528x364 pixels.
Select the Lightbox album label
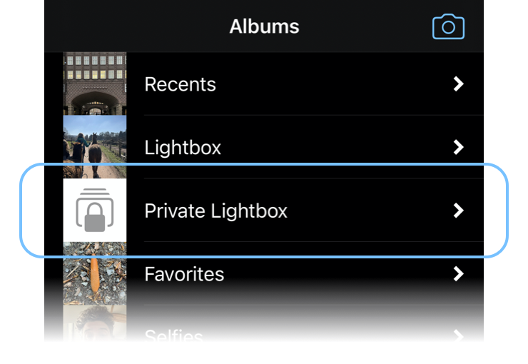(183, 148)
